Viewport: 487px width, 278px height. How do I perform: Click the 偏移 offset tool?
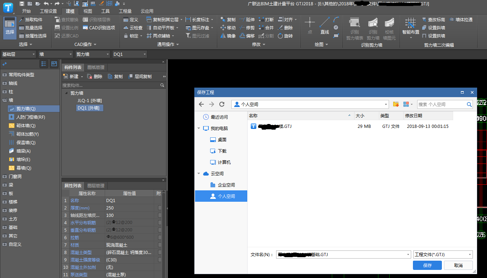pos(247,36)
